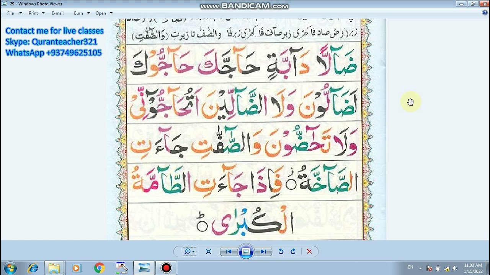Open the Burn menu
Image resolution: width=490 pixels, height=275 pixels.
78,13
